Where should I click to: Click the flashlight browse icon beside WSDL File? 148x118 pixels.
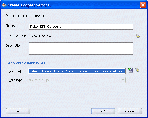pos(137,70)
